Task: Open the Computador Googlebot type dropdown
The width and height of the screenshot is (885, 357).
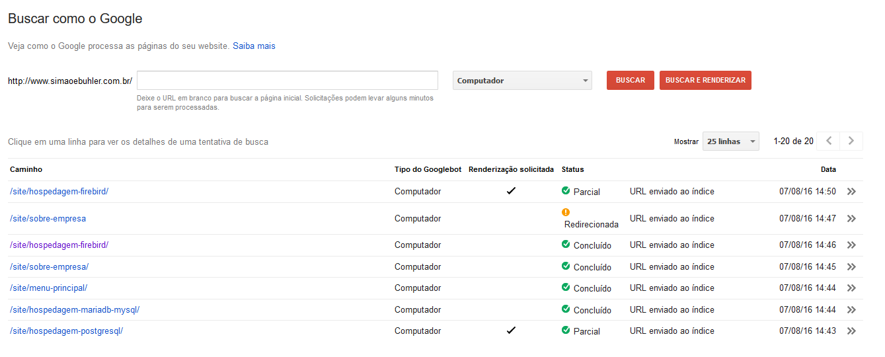Action: [x=522, y=81]
